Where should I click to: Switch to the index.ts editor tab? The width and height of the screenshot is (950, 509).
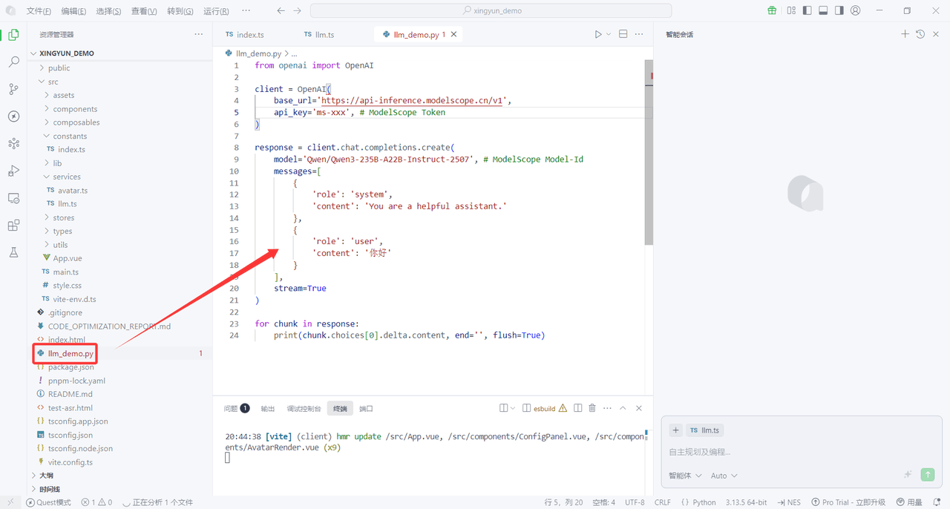pos(252,35)
